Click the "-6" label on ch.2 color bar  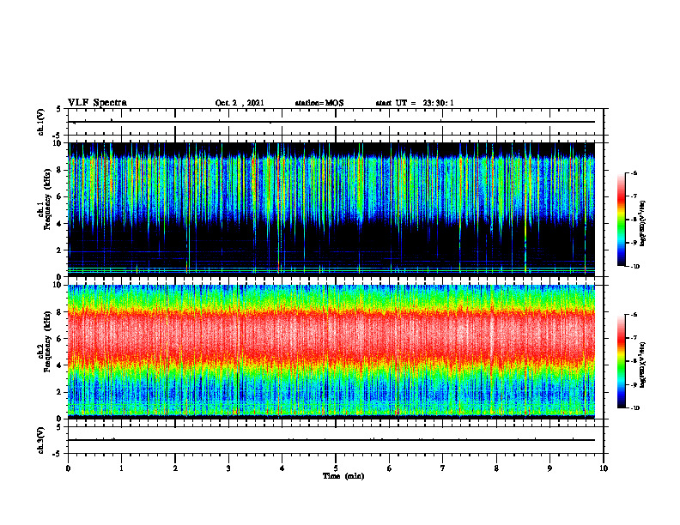634,315
